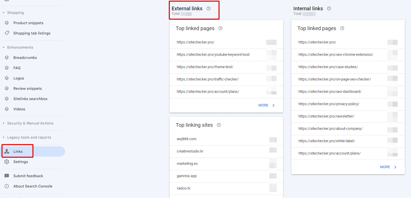Open internal row account/plans
Viewport: 411px width, 198px height.
point(348,154)
